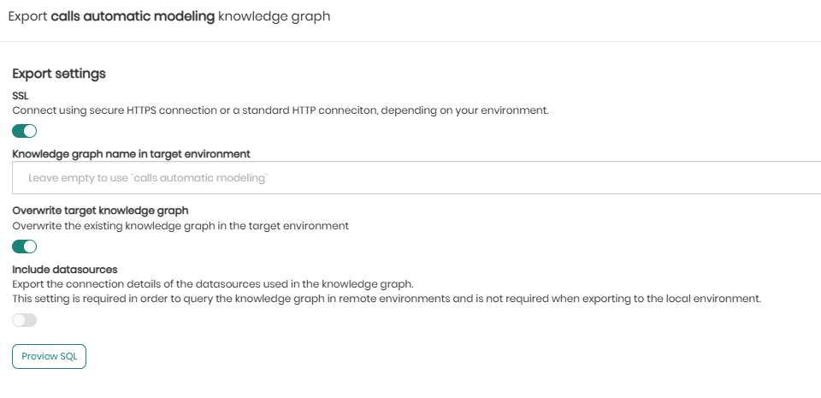Click the secure HTTPS connection description text
The width and height of the screenshot is (821, 398).
[x=171, y=110]
